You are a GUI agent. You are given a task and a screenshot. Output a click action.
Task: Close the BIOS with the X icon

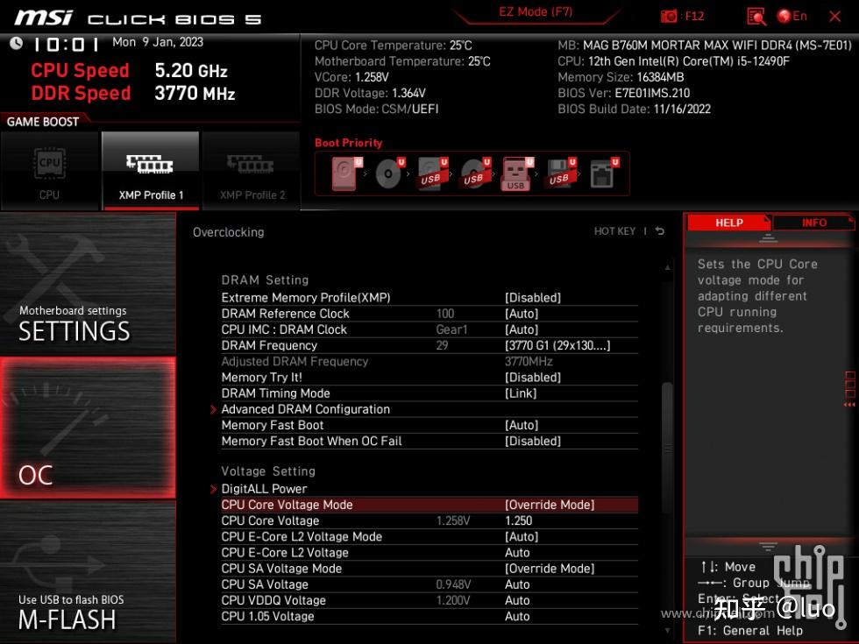(834, 17)
